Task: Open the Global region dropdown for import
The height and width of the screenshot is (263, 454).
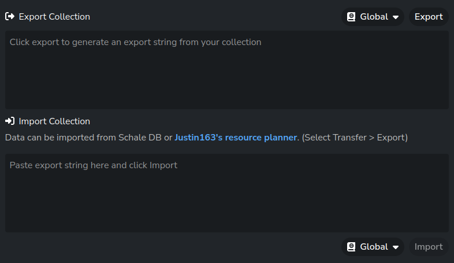Action: [x=373, y=247]
